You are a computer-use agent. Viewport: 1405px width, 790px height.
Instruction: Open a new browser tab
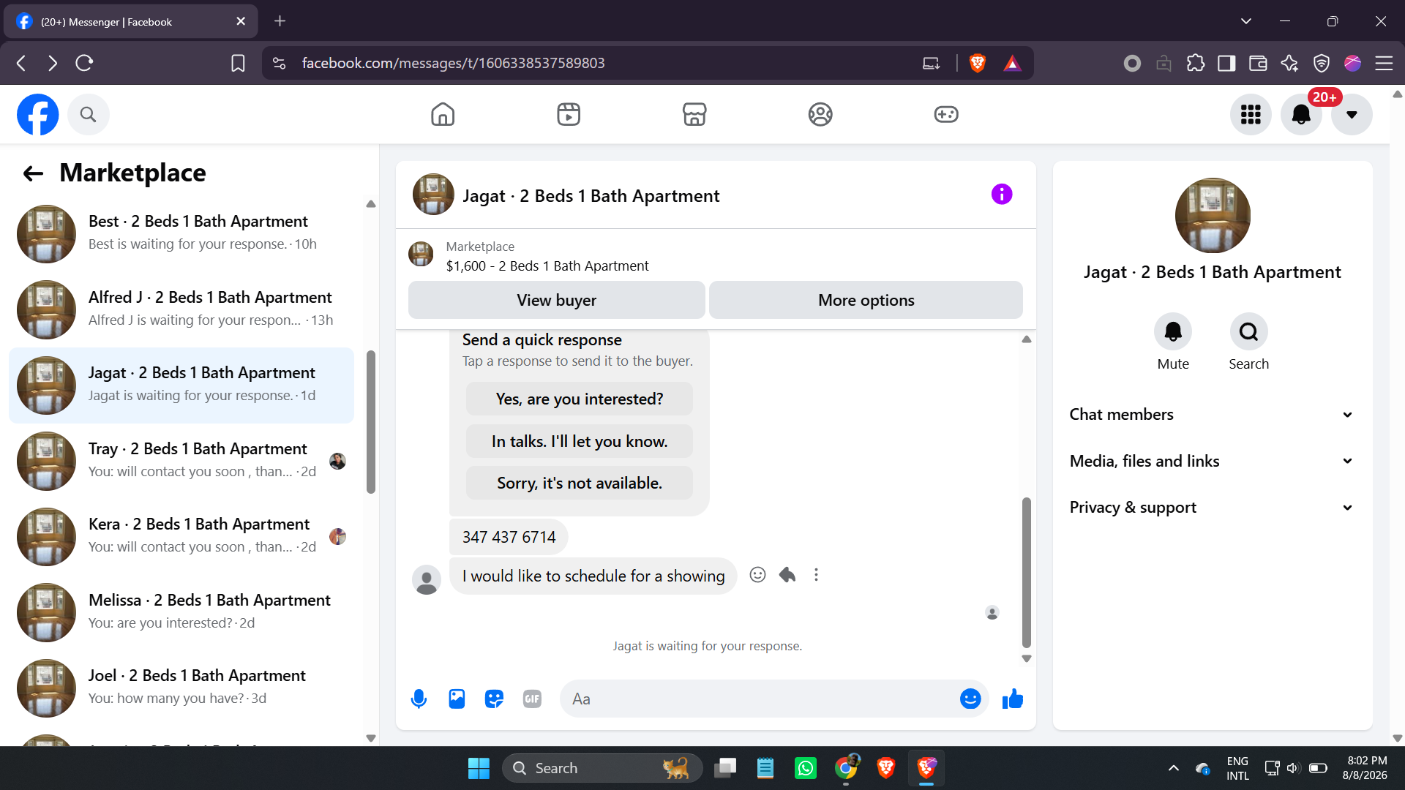280,21
